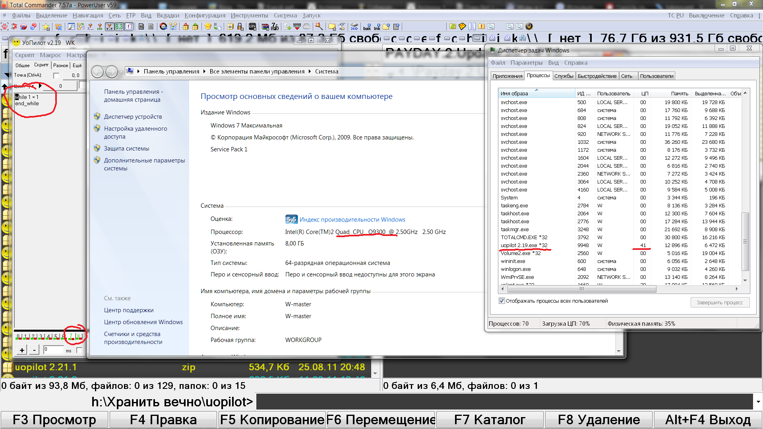
Task: Click the WinRAR books toolbar icon
Action: pos(265,27)
